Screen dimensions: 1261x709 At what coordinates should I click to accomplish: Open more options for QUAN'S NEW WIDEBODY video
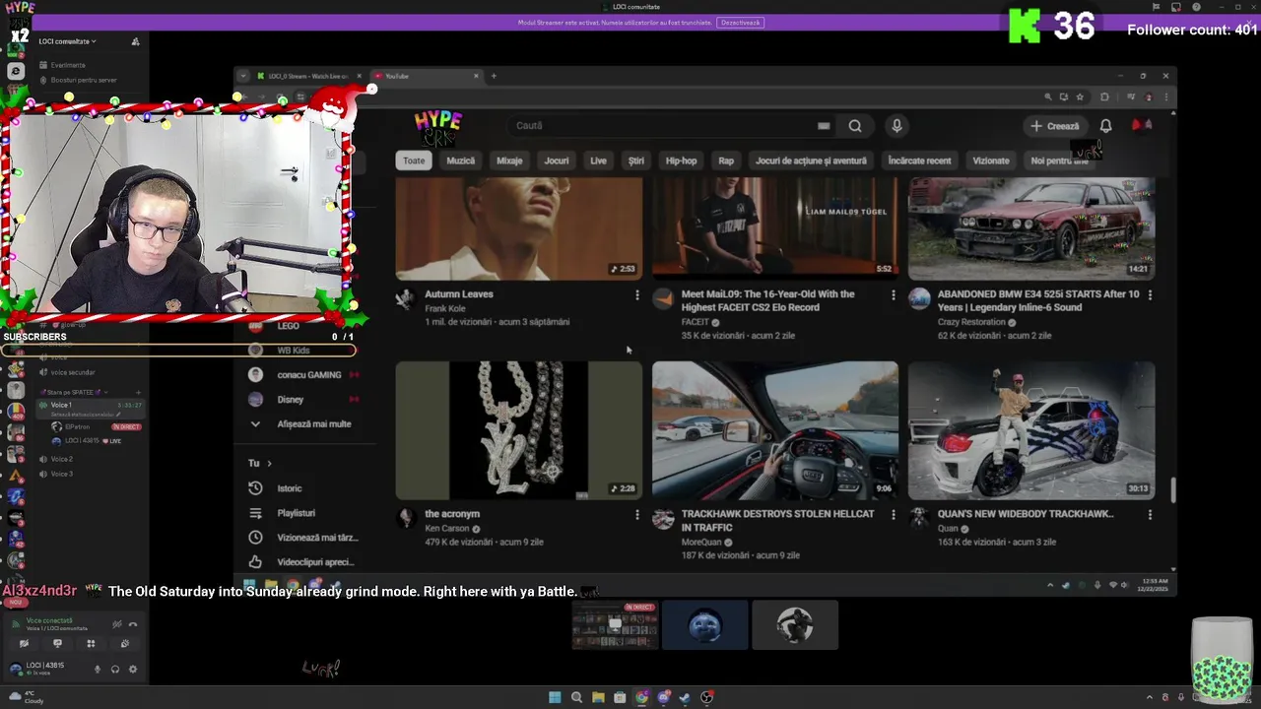click(x=1150, y=514)
